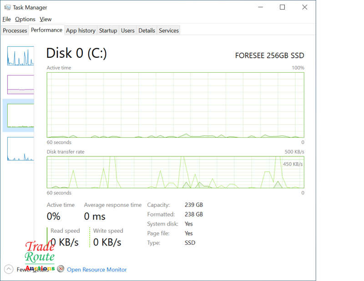Click the Fewer details arrow icon
The image size is (364, 281).
coord(9,269)
